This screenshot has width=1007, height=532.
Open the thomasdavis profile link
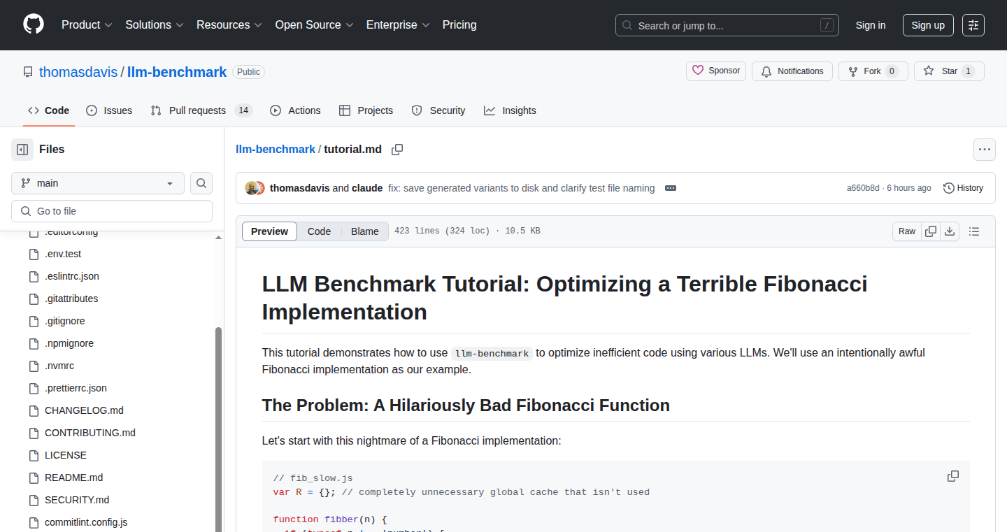tap(78, 72)
